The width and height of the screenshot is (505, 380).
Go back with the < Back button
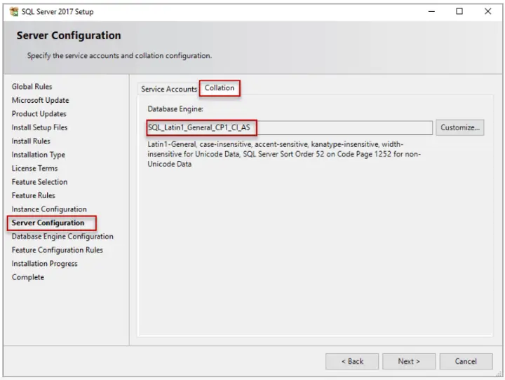coord(352,361)
